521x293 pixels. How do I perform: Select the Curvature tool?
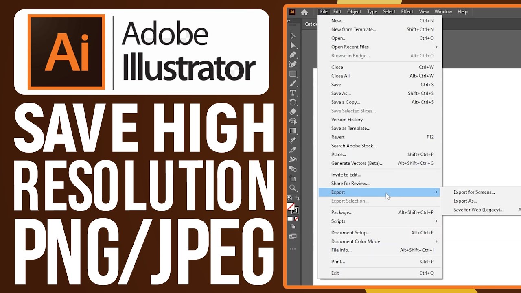coord(293,64)
